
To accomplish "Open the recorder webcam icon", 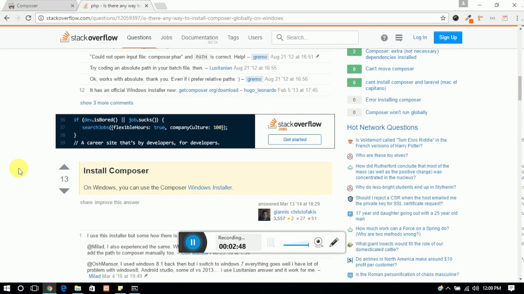I will click(x=318, y=243).
